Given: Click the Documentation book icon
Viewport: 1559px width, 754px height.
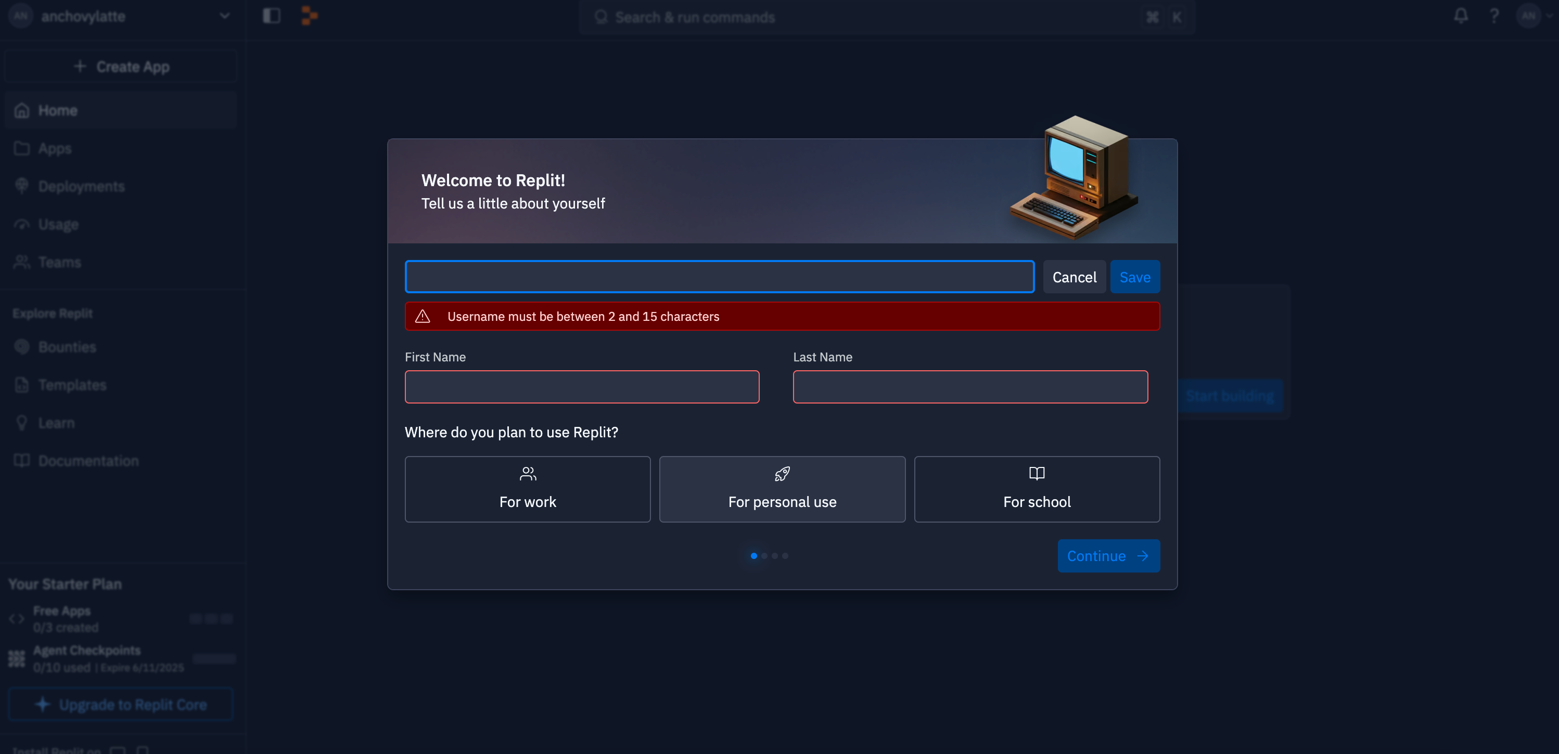Looking at the screenshot, I should tap(22, 461).
